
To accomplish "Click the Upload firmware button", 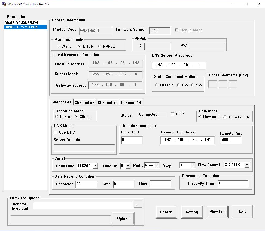I will [123, 219].
